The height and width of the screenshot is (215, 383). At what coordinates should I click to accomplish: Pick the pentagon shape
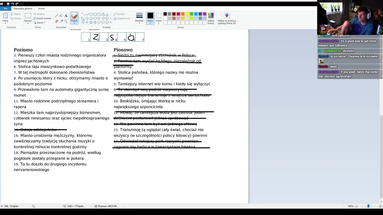[x=91, y=18]
